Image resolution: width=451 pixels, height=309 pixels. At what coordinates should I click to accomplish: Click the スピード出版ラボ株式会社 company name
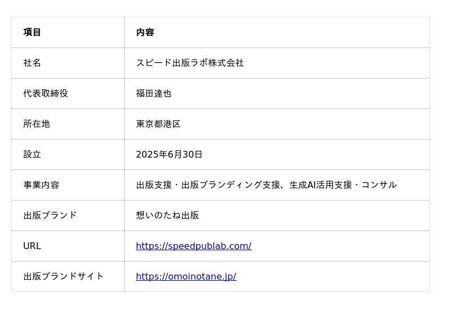pyautogui.click(x=189, y=63)
